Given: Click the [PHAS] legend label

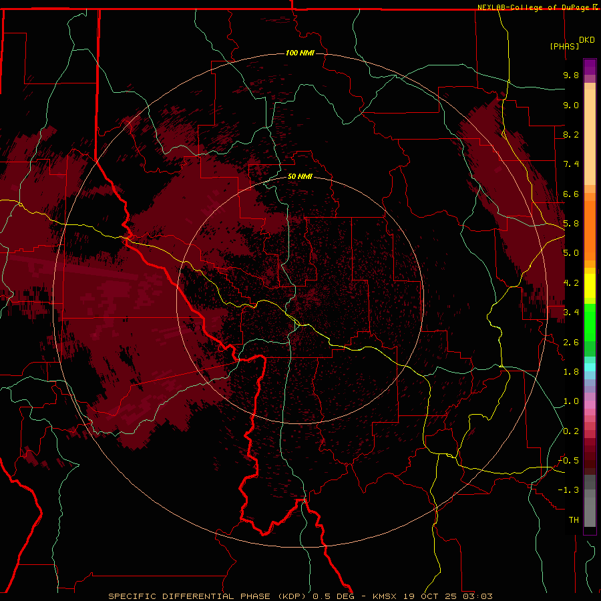Looking at the screenshot, I should click(x=564, y=46).
